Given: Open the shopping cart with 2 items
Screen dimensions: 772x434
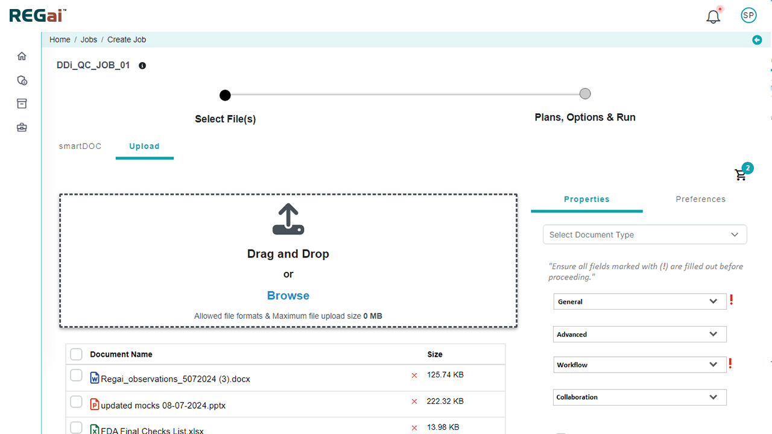Looking at the screenshot, I should [x=741, y=175].
